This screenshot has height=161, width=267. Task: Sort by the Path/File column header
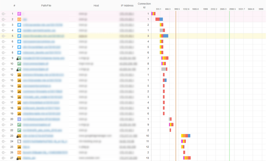[x=46, y=6]
